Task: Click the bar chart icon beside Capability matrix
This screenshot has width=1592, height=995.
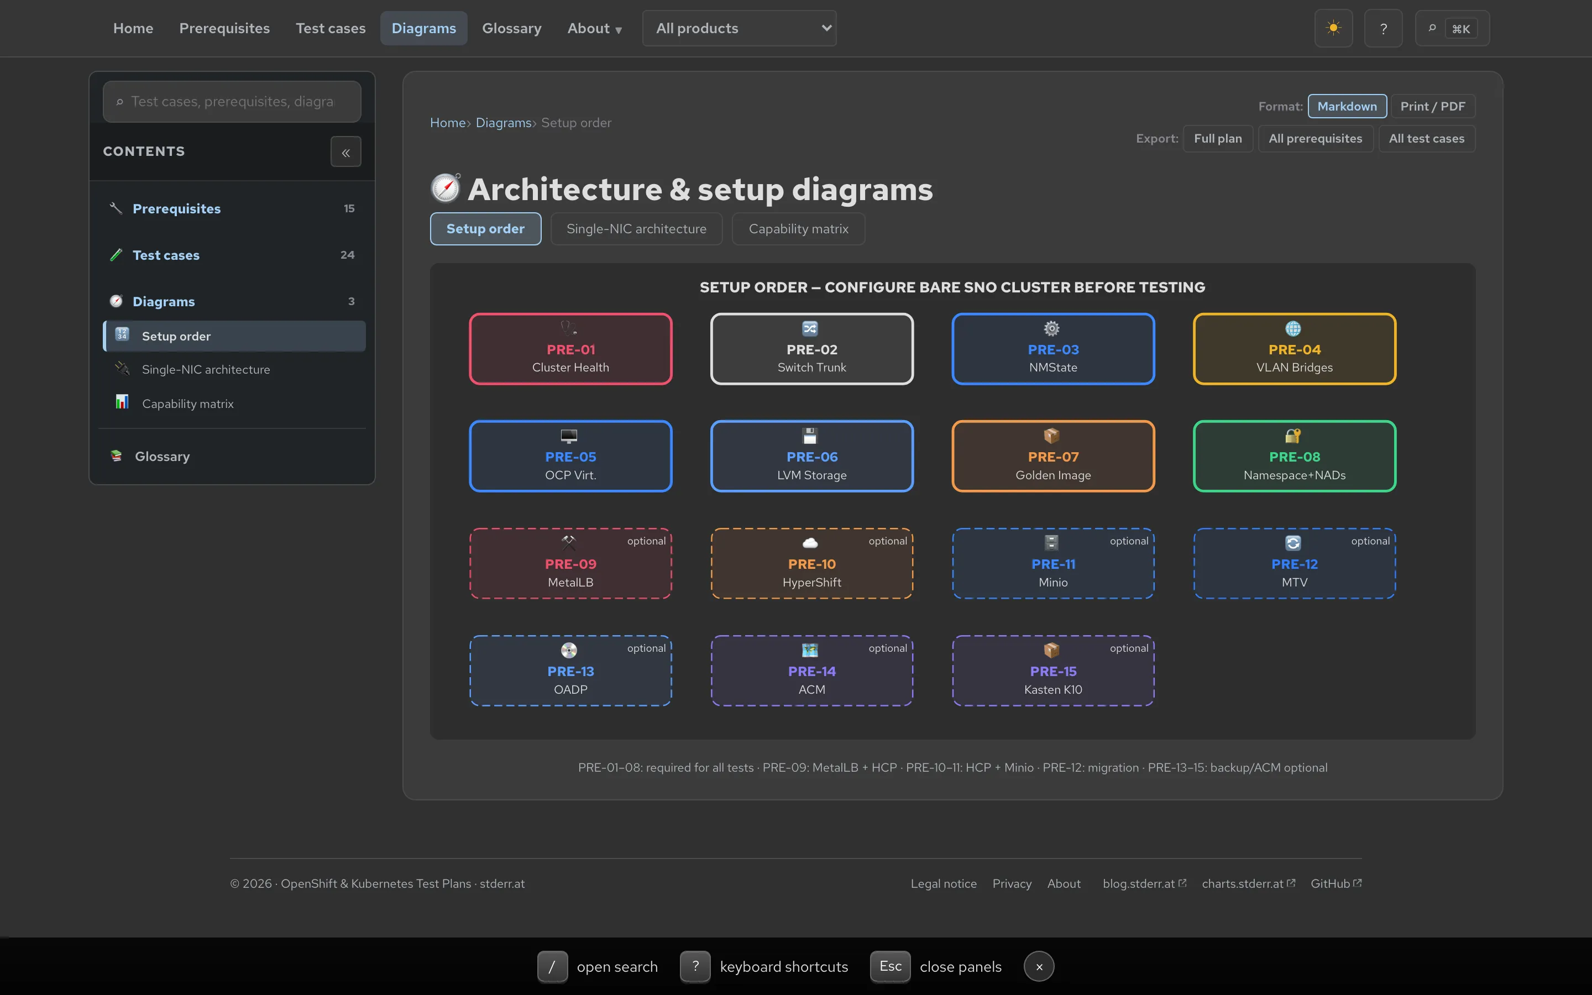Action: click(x=122, y=402)
